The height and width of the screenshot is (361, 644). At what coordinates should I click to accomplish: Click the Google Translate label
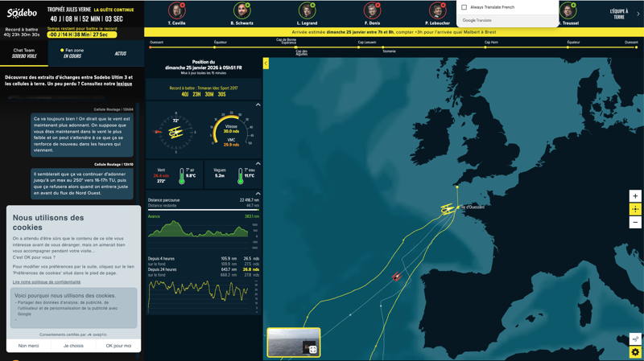[x=477, y=20]
